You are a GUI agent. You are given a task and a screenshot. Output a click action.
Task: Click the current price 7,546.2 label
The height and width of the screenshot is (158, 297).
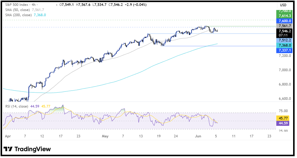point(284,31)
